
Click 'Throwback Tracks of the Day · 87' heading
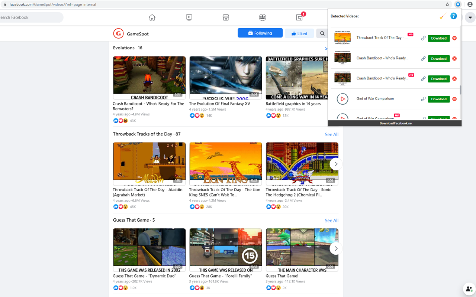click(x=147, y=134)
